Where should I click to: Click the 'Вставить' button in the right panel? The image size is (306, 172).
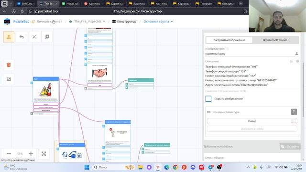tap(290, 147)
